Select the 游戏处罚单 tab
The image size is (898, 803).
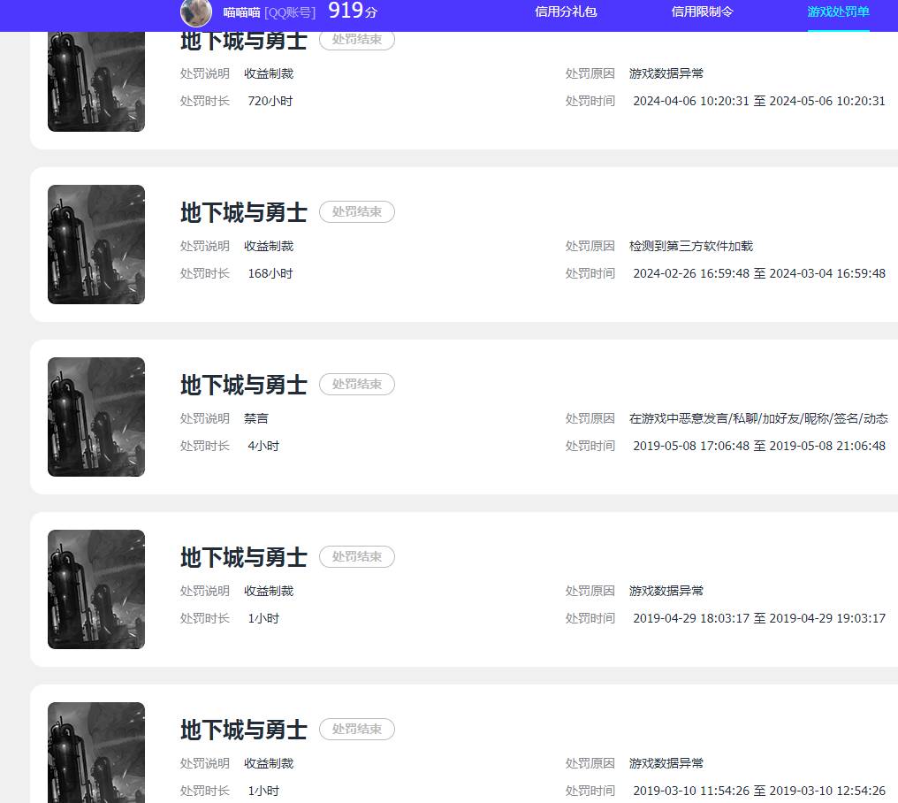[838, 12]
